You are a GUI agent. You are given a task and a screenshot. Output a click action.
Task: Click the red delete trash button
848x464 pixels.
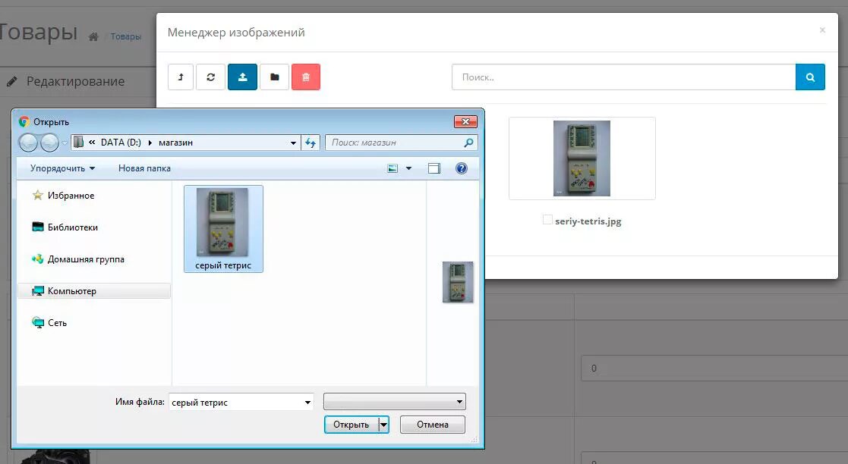[305, 77]
